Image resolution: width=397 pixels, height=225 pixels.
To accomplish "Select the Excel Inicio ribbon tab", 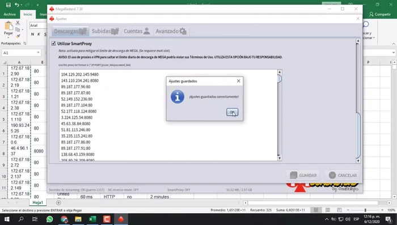I will 28,14.
